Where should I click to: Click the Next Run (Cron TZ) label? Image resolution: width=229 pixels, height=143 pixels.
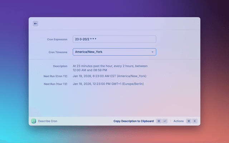click(55, 76)
